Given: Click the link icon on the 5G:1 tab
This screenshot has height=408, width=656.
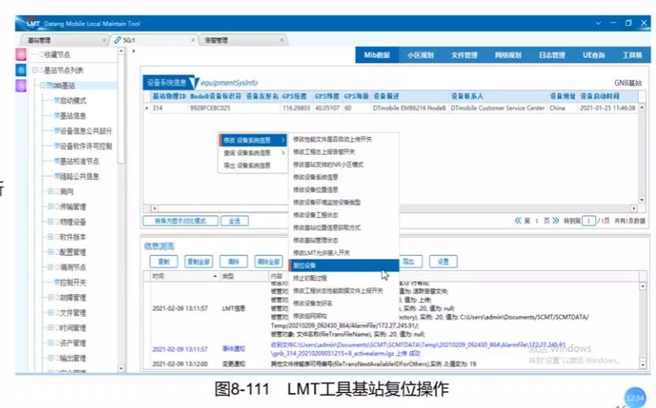Looking at the screenshot, I should point(117,39).
